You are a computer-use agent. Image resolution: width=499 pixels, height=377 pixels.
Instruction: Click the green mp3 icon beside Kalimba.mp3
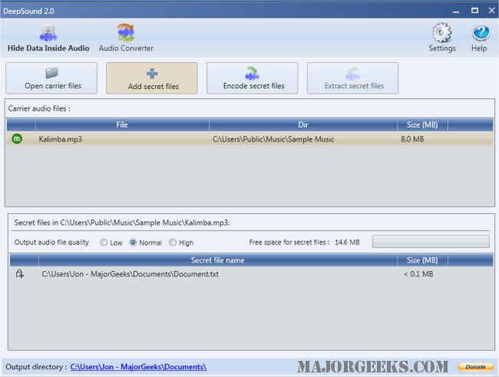17,139
